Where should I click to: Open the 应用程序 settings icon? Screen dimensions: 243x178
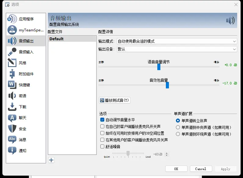(12, 19)
